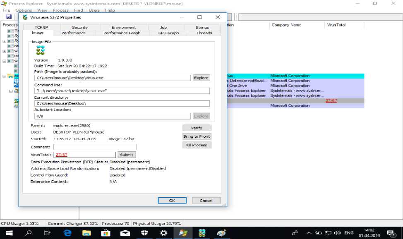Launch Microsoft Edge from the taskbar

click(x=67, y=233)
